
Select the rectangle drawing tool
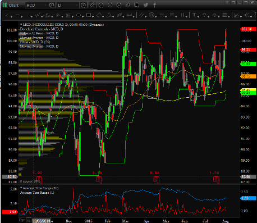click(89, 15)
